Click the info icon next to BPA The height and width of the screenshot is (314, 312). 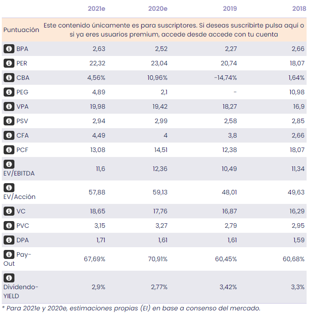[x=9, y=49]
